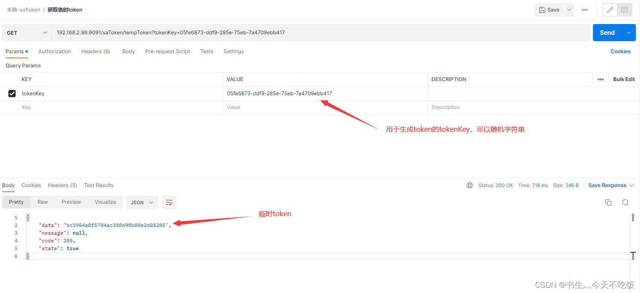Click the Size: 246 B text
Viewport: 641px width, 293px height.
point(565,185)
